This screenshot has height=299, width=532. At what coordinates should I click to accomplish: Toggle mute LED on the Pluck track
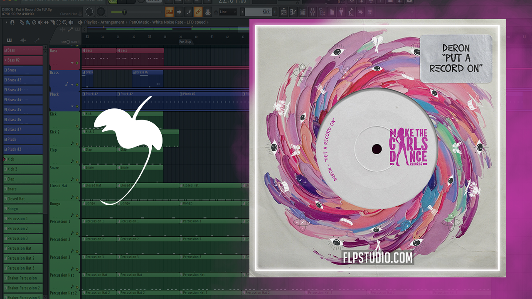[x=77, y=106]
